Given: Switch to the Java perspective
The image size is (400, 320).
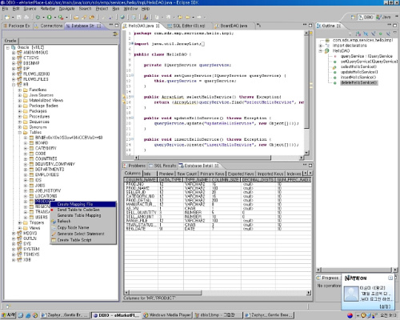Looking at the screenshot, I should coord(383,17).
